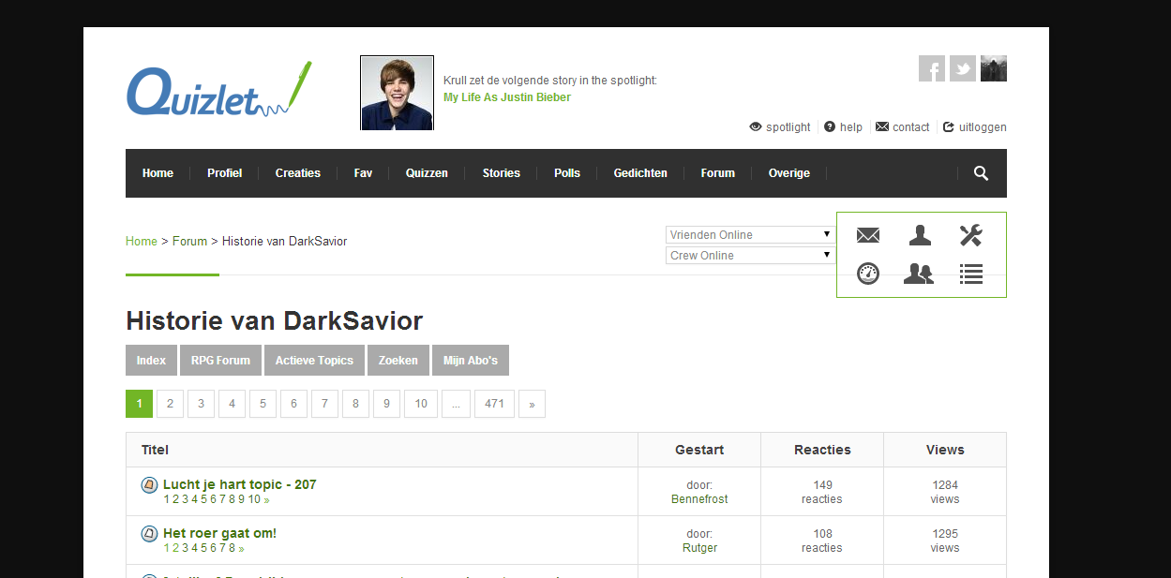Open the spotlight link with eye icon

(780, 127)
